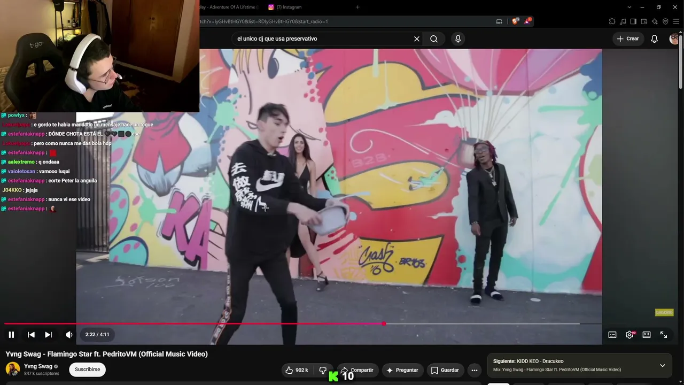This screenshot has width=684, height=385.
Task: Click the '847 k suscriptores' subscriber count
Action: coord(42,373)
